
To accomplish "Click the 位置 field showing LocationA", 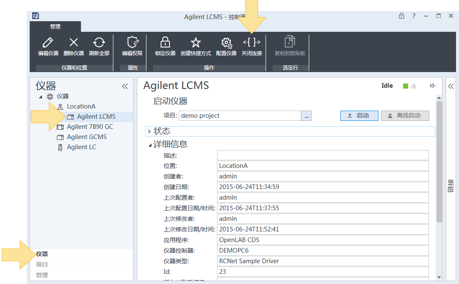I will pyautogui.click(x=323, y=166).
